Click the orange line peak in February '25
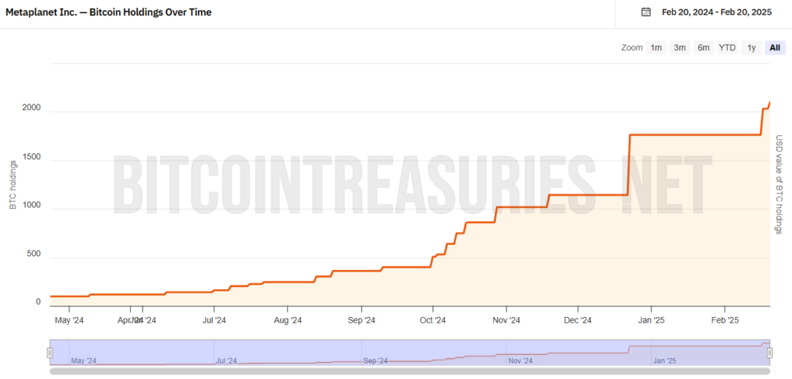 (770, 103)
